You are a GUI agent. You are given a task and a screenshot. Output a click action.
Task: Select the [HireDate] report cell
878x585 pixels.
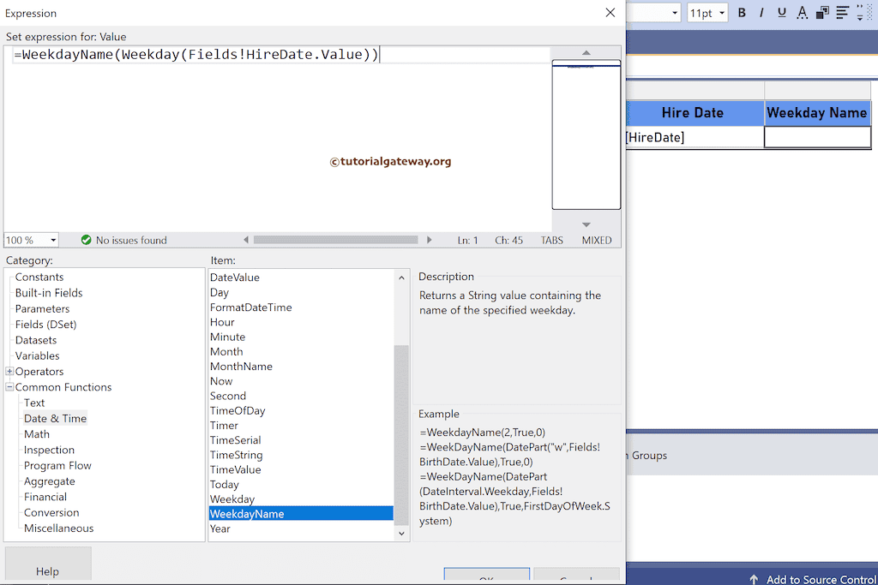(x=695, y=137)
